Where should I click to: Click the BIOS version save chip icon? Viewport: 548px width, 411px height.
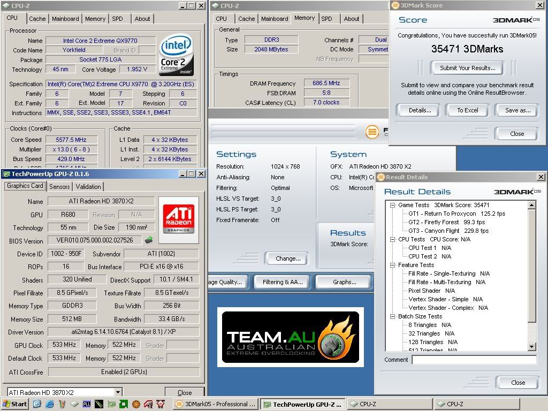click(148, 240)
